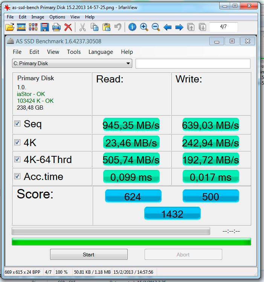Delete file with red X icon
Viewport: 264px width, 282px height.
click(68, 27)
